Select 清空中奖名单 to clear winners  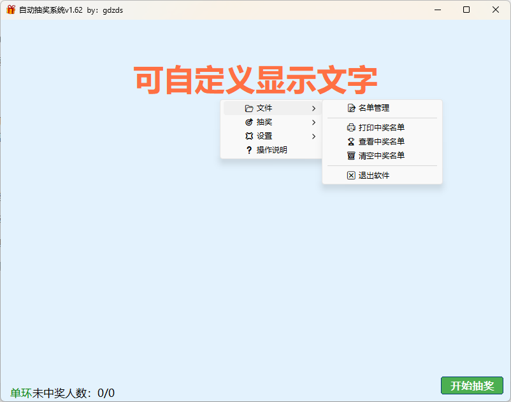click(x=381, y=155)
